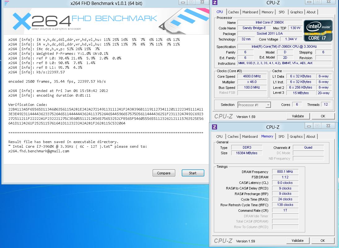
Task: Start the x264 benchmark
Action: (x=193, y=173)
